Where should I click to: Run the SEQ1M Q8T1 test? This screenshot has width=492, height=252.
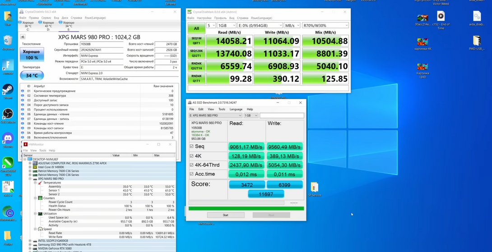196,41
